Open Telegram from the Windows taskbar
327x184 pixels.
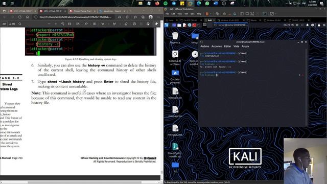click(x=174, y=4)
